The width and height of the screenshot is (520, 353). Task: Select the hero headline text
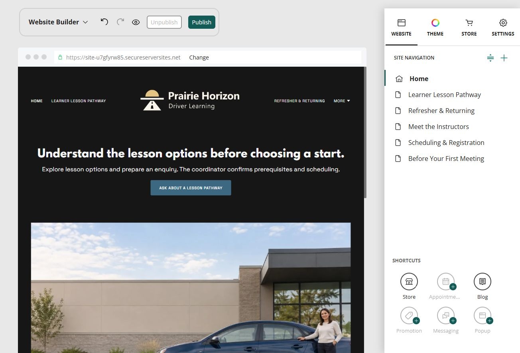[191, 153]
